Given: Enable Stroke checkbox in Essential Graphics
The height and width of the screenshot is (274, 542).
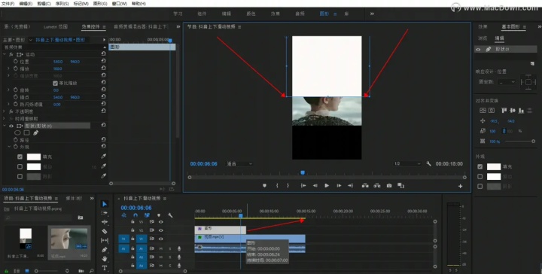Looking at the screenshot, I should click(x=480, y=177).
